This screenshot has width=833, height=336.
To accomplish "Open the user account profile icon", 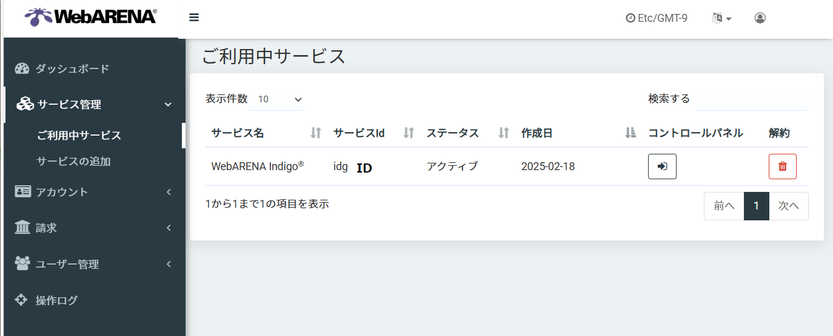I will [760, 18].
